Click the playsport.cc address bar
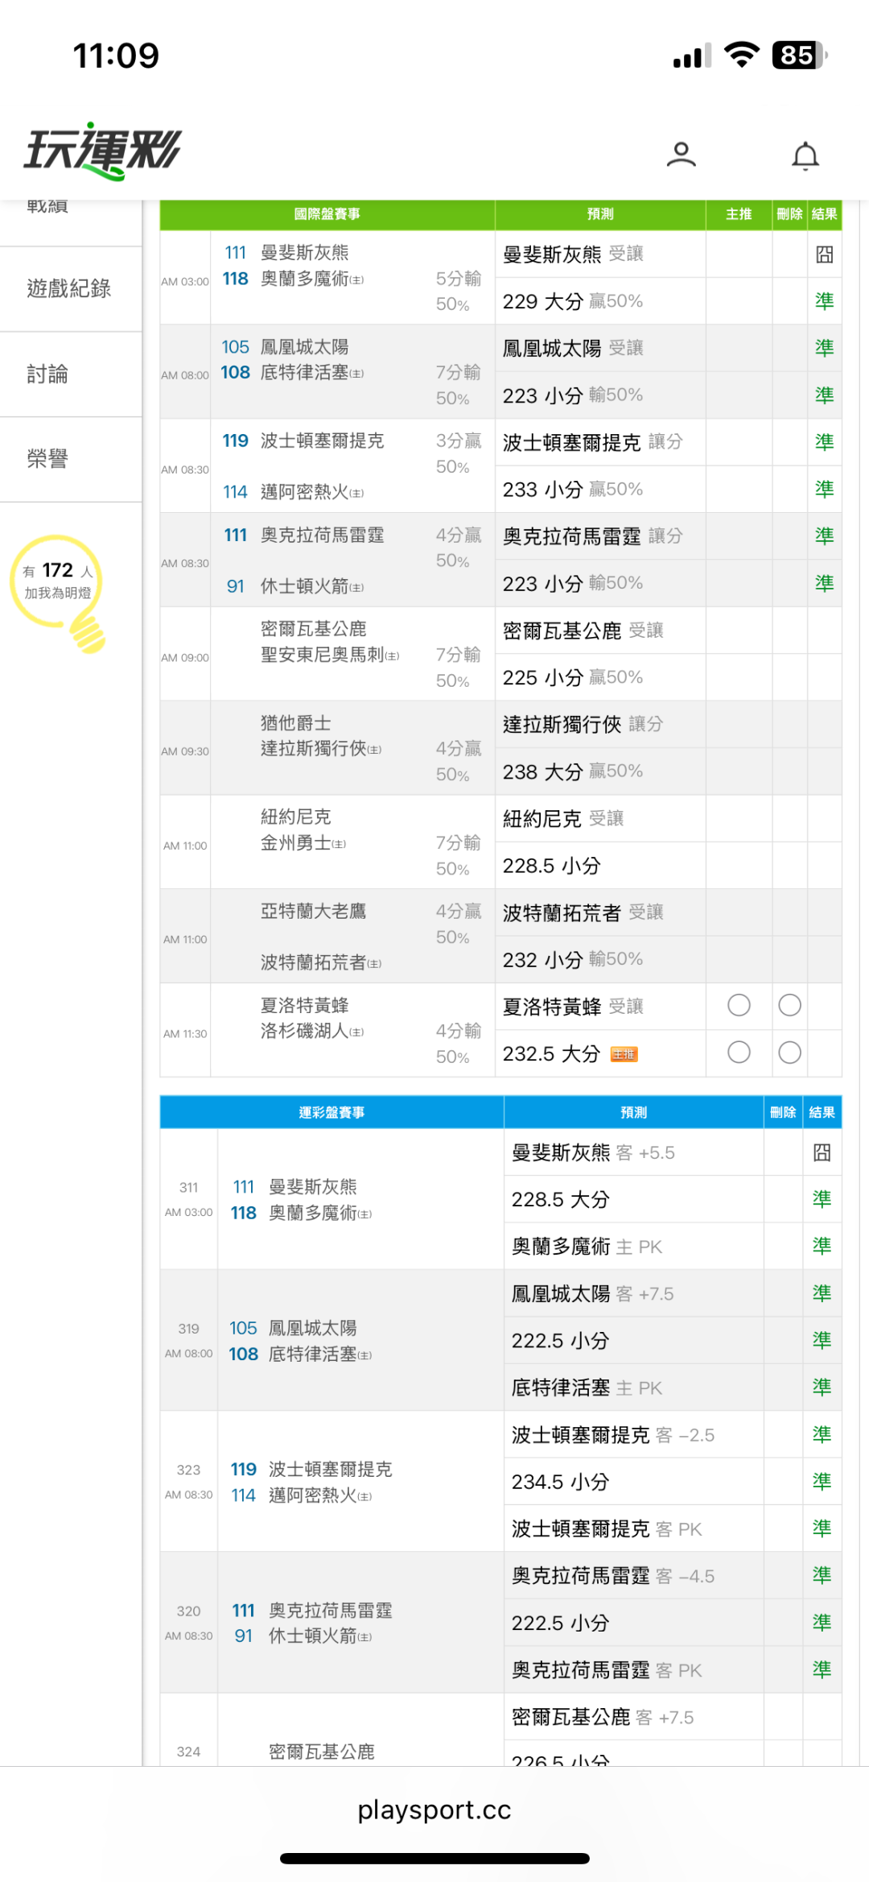 (434, 1810)
